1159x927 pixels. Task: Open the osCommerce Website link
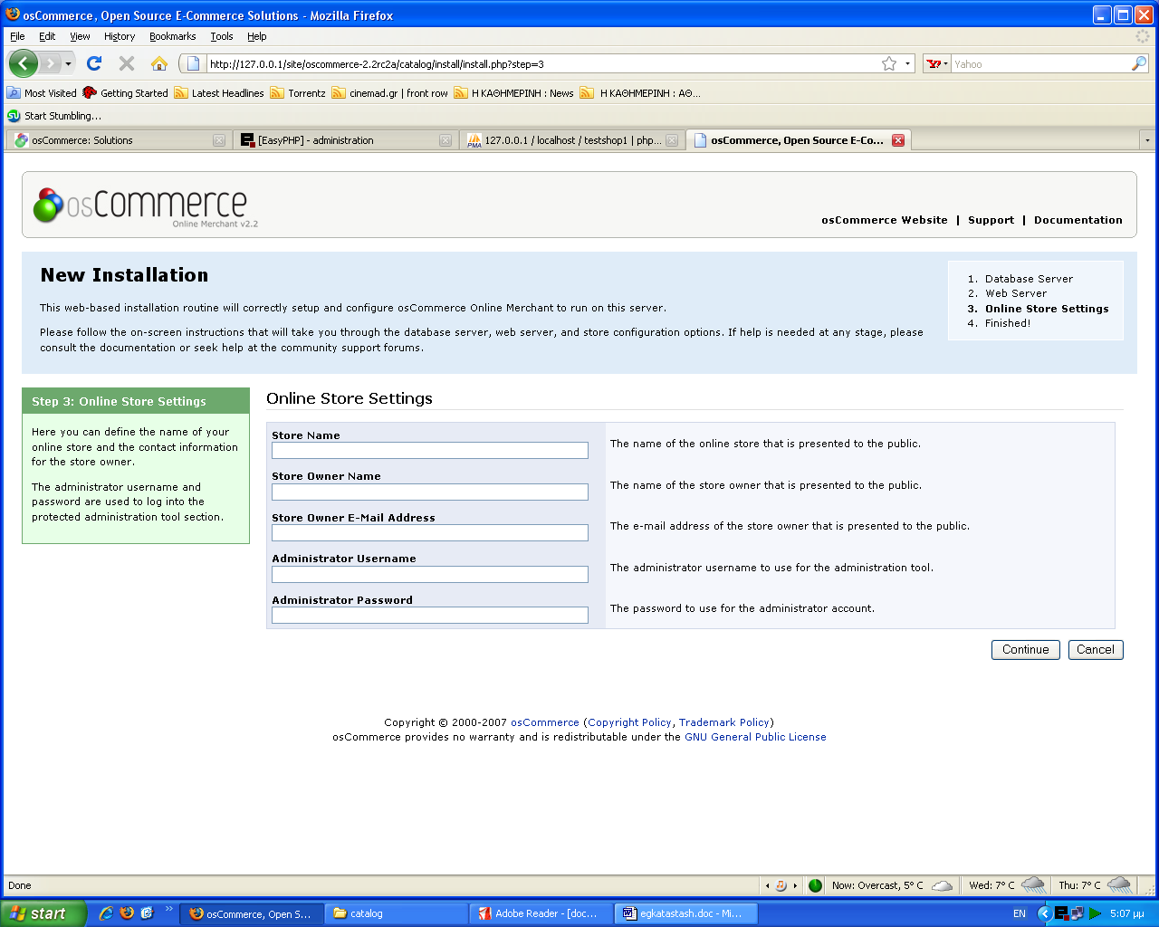(x=885, y=220)
